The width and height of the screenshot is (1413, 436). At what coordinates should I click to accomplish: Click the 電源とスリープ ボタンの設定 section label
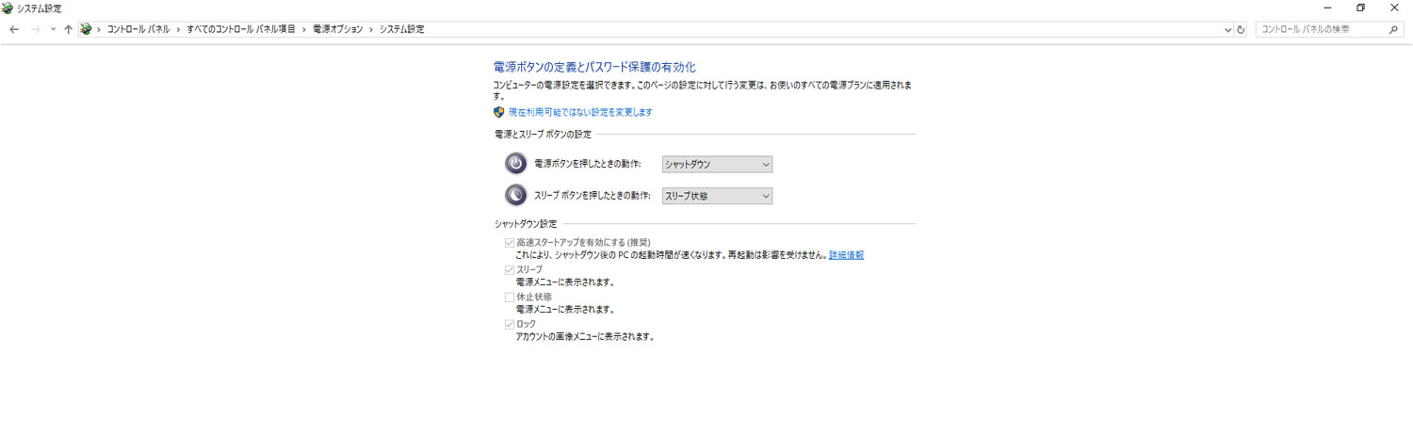tap(543, 134)
